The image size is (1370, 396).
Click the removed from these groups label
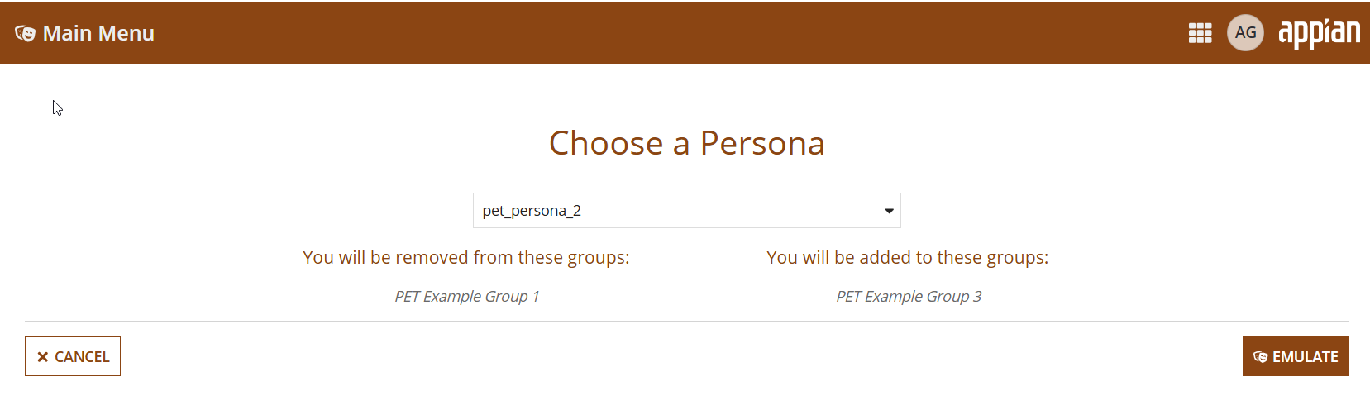(x=466, y=257)
